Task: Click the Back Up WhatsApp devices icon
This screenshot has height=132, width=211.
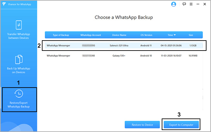Action: [18, 60]
